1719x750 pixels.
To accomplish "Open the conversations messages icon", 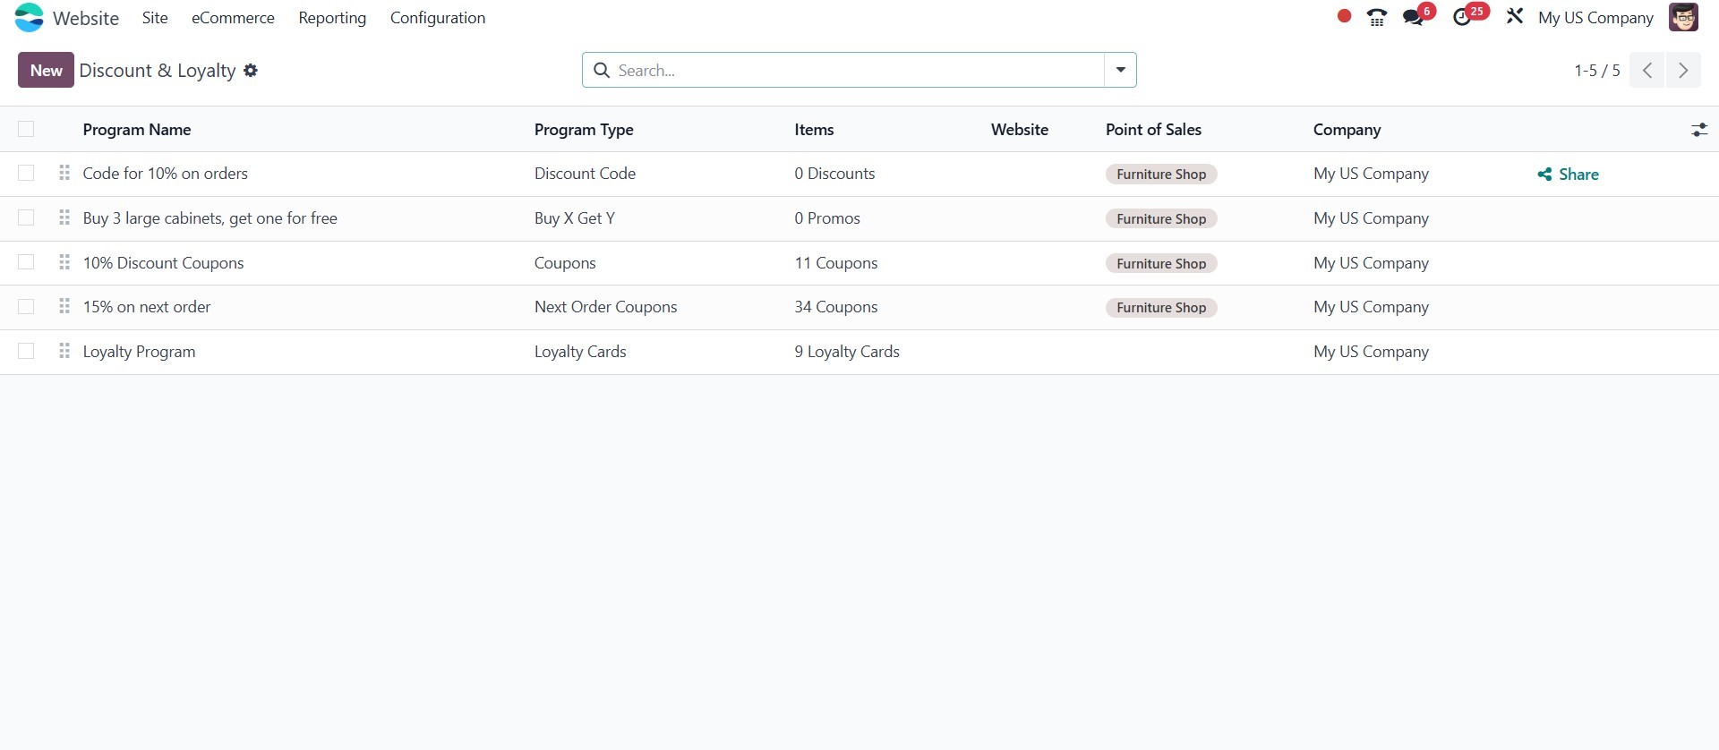I will coord(1414,17).
